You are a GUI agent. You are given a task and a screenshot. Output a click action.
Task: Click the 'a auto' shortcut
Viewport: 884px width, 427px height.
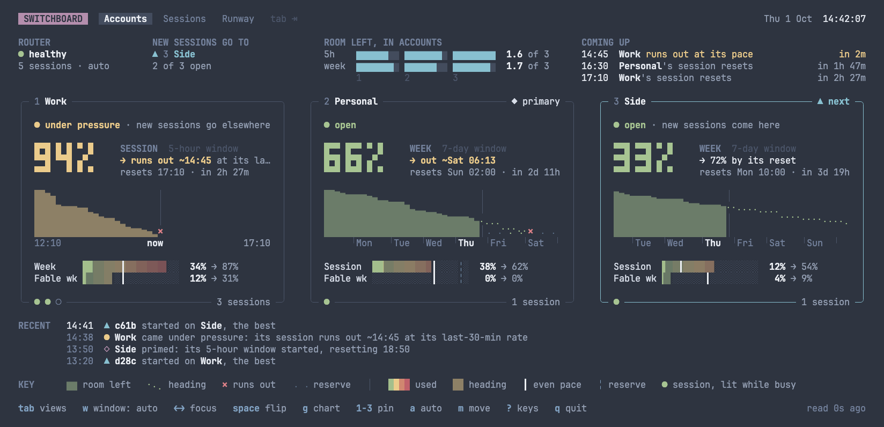click(426, 408)
